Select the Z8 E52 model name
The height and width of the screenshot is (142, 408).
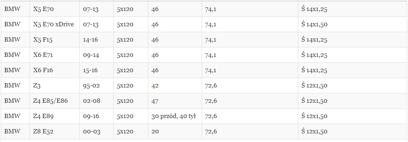tap(43, 131)
